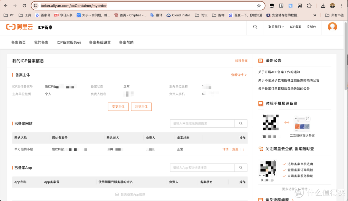Viewport: 348px width, 201px height.
Task: Click the 变更主体 button
Action: tap(118, 106)
